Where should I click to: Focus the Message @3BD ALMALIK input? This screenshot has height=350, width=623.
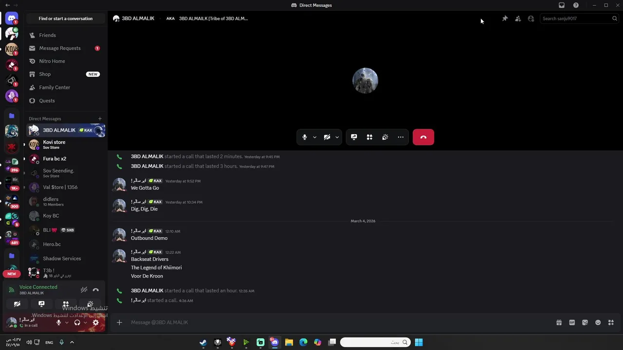pyautogui.click(x=341, y=322)
